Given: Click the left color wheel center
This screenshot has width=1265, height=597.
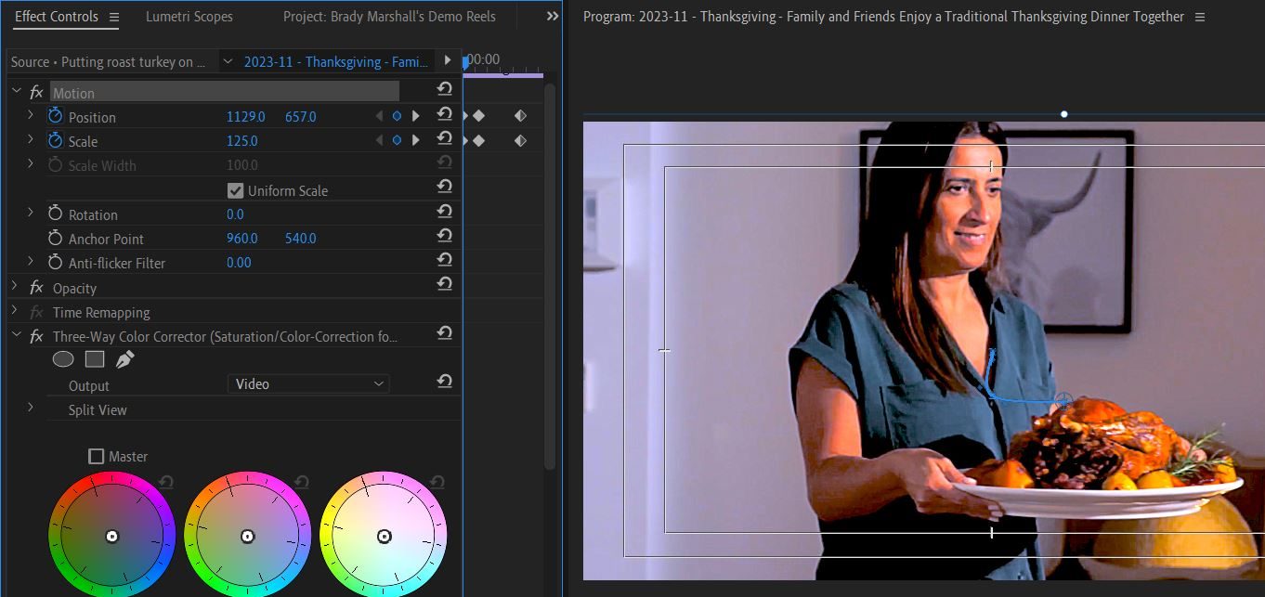Looking at the screenshot, I should (111, 536).
